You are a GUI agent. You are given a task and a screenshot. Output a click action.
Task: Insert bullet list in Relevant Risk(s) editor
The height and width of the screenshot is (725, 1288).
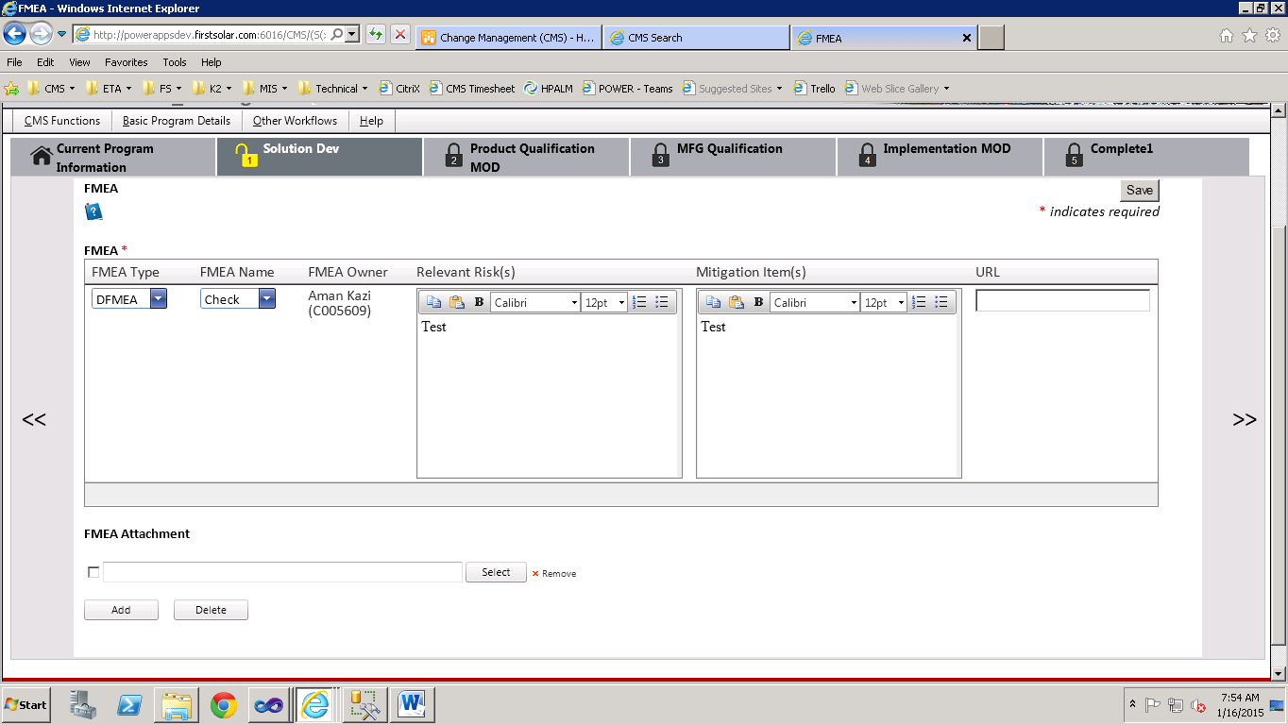662,302
